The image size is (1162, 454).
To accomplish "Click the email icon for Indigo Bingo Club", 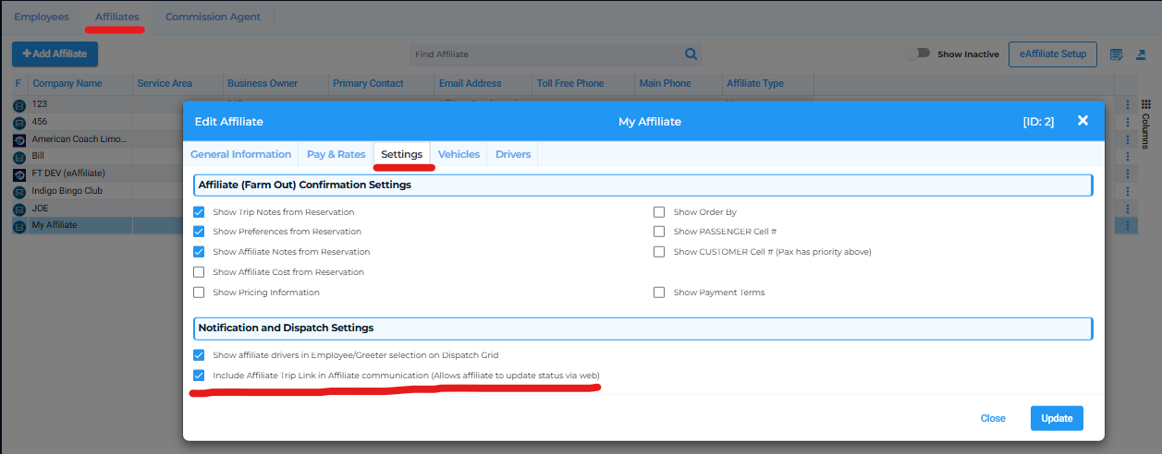I will point(18,192).
